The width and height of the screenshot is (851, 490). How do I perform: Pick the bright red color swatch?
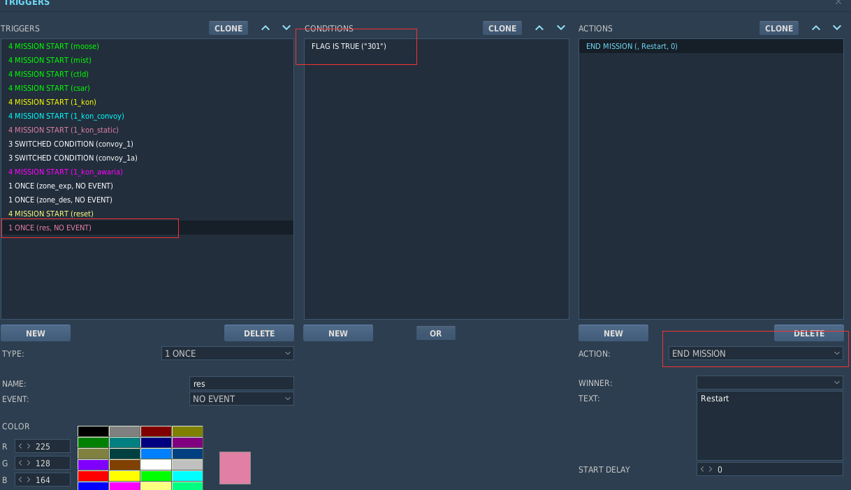(93, 476)
